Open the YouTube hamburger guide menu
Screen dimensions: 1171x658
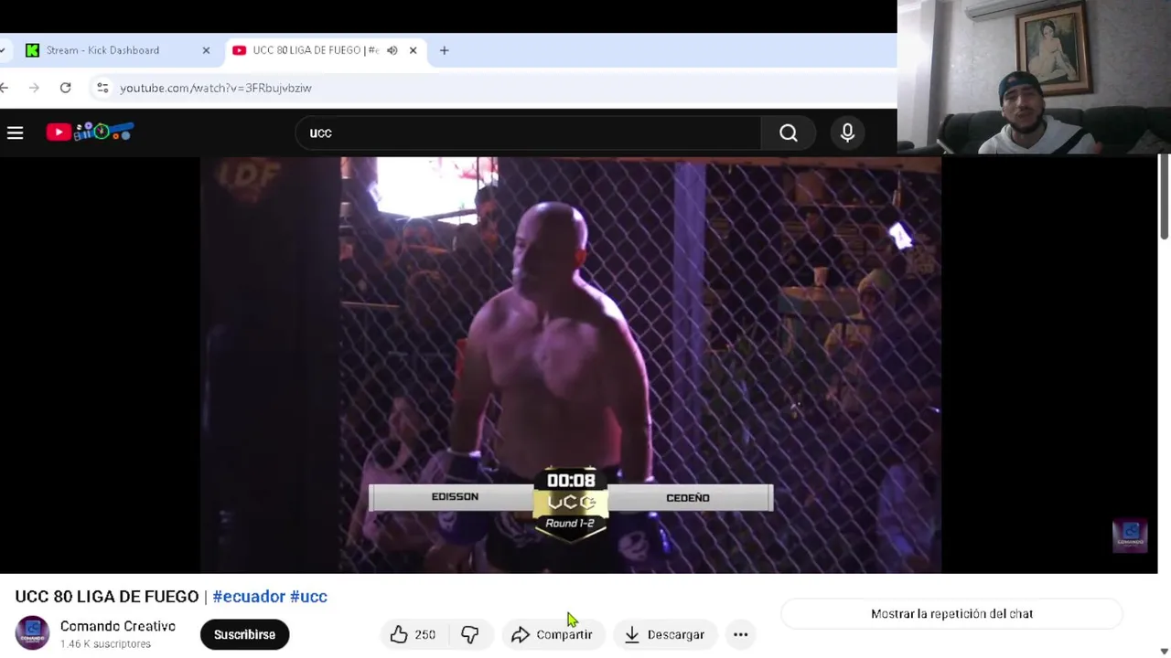(16, 133)
